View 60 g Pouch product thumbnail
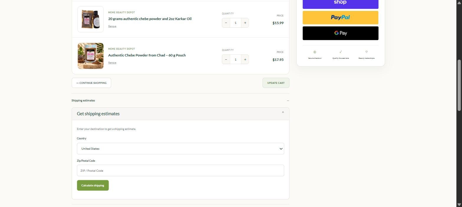The width and height of the screenshot is (462, 207). pyautogui.click(x=90, y=56)
